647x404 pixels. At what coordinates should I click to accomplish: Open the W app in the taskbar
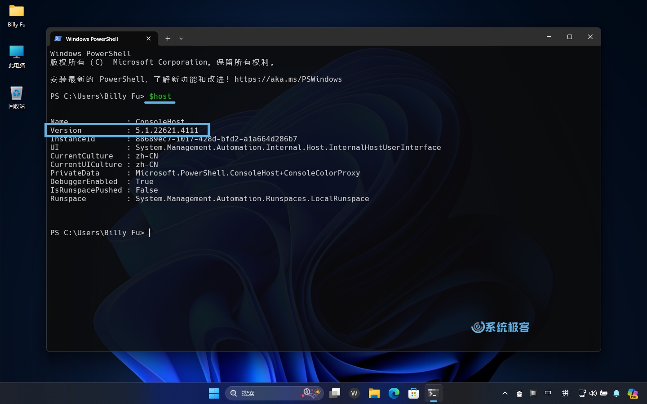355,394
